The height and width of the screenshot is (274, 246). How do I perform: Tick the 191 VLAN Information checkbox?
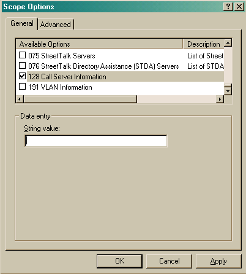(22, 87)
